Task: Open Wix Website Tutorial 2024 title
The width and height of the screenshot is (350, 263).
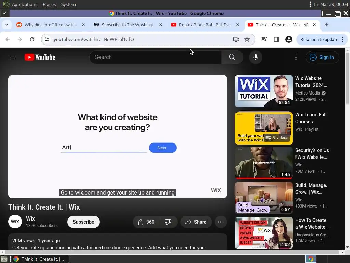Action: click(311, 82)
